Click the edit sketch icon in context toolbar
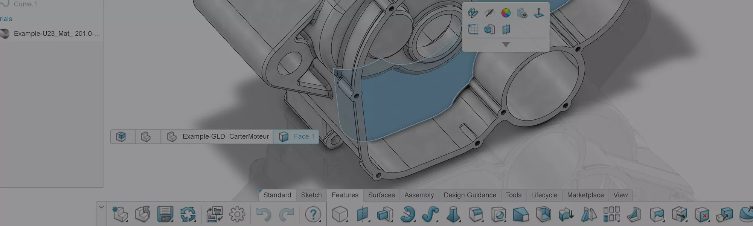The image size is (753, 226). coord(473,13)
